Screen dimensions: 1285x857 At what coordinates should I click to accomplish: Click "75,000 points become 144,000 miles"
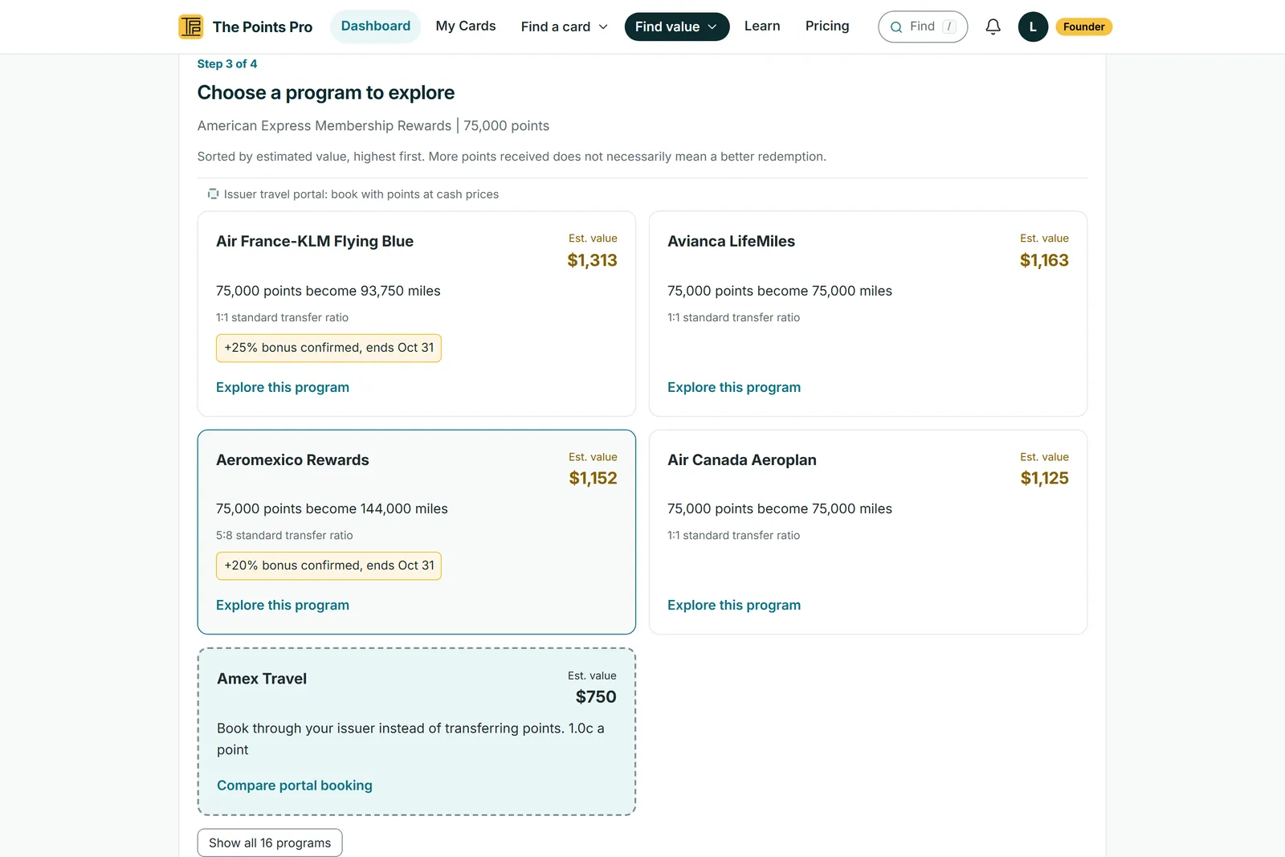(332, 508)
